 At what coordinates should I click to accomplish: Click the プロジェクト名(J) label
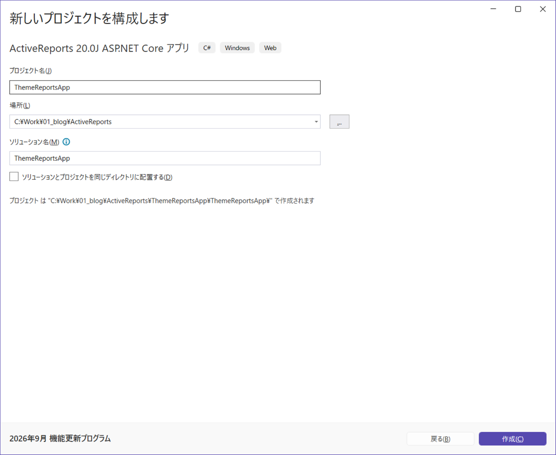click(x=31, y=70)
